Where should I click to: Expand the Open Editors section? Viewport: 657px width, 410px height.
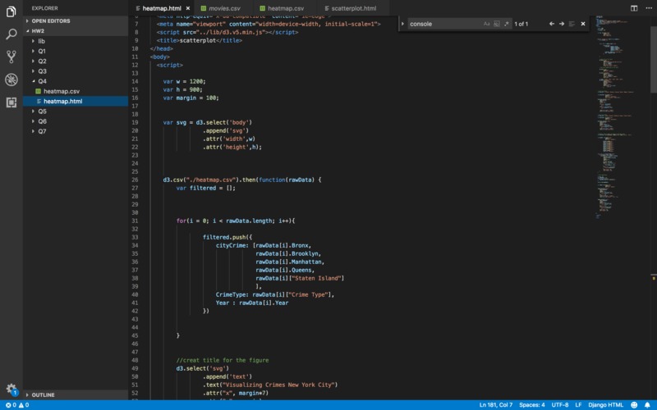tap(76, 21)
